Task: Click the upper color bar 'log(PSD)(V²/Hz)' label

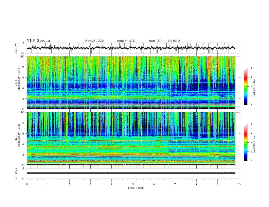Action: pos(254,88)
